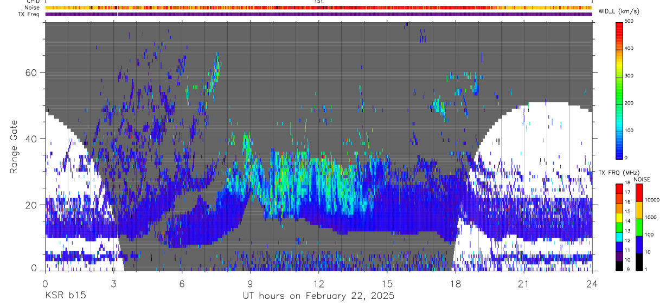Pick the black 9-10 MHz swatch in TX FRQ legend
Screen dimensions: 666x307
(619, 266)
